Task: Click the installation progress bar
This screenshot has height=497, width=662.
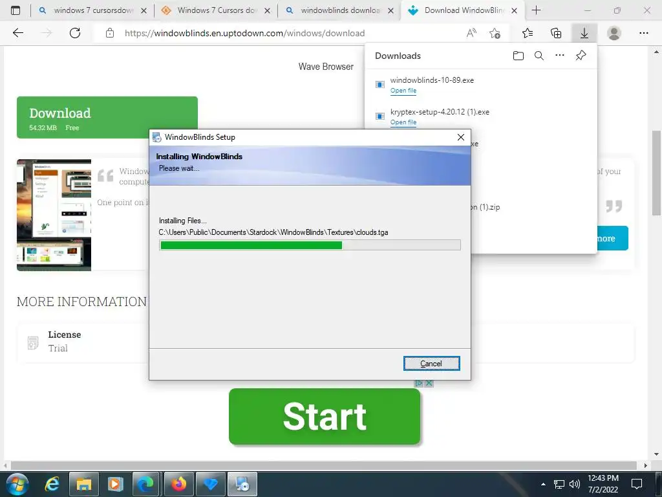Action: click(x=310, y=245)
